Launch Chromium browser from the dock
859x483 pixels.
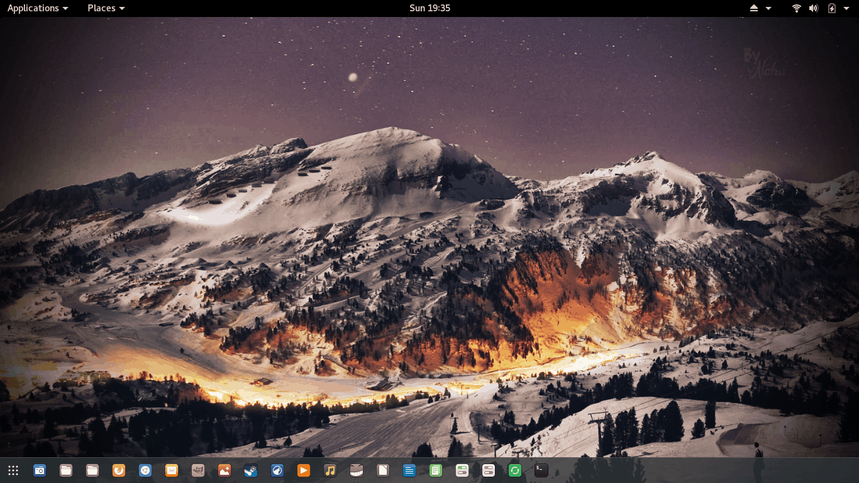pos(145,470)
